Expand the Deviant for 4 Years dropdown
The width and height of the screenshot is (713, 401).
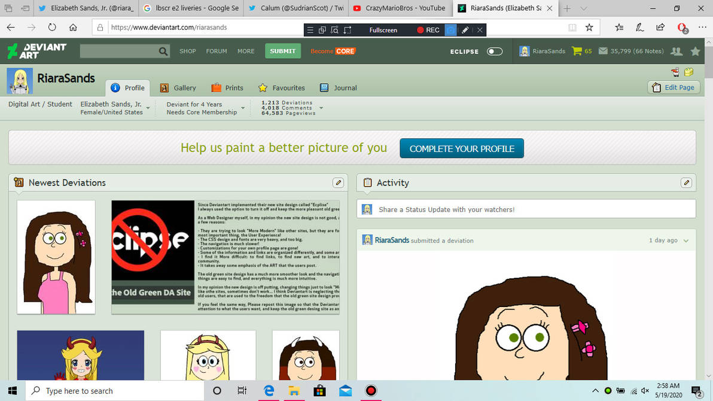[243, 108]
